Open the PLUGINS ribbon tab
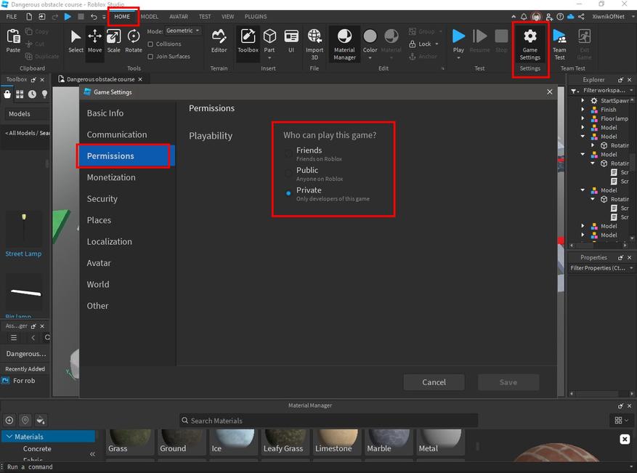 (x=256, y=17)
